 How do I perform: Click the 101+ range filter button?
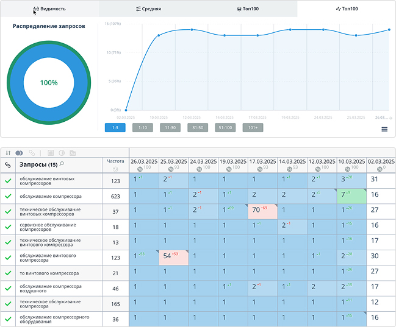[252, 128]
